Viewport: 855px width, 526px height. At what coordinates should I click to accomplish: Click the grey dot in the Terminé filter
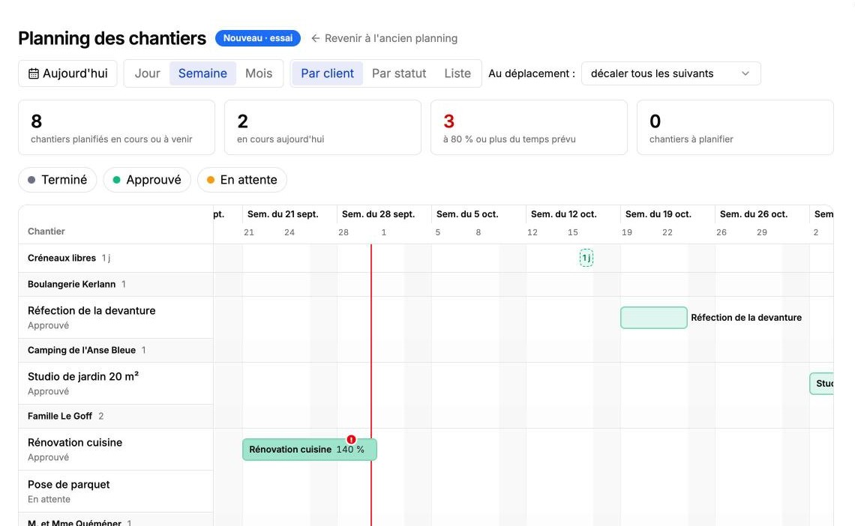[x=31, y=180]
